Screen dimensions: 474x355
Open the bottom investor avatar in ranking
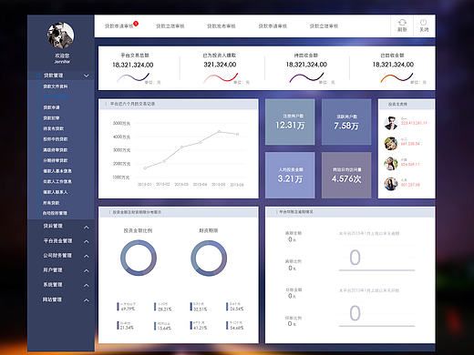tap(391, 184)
